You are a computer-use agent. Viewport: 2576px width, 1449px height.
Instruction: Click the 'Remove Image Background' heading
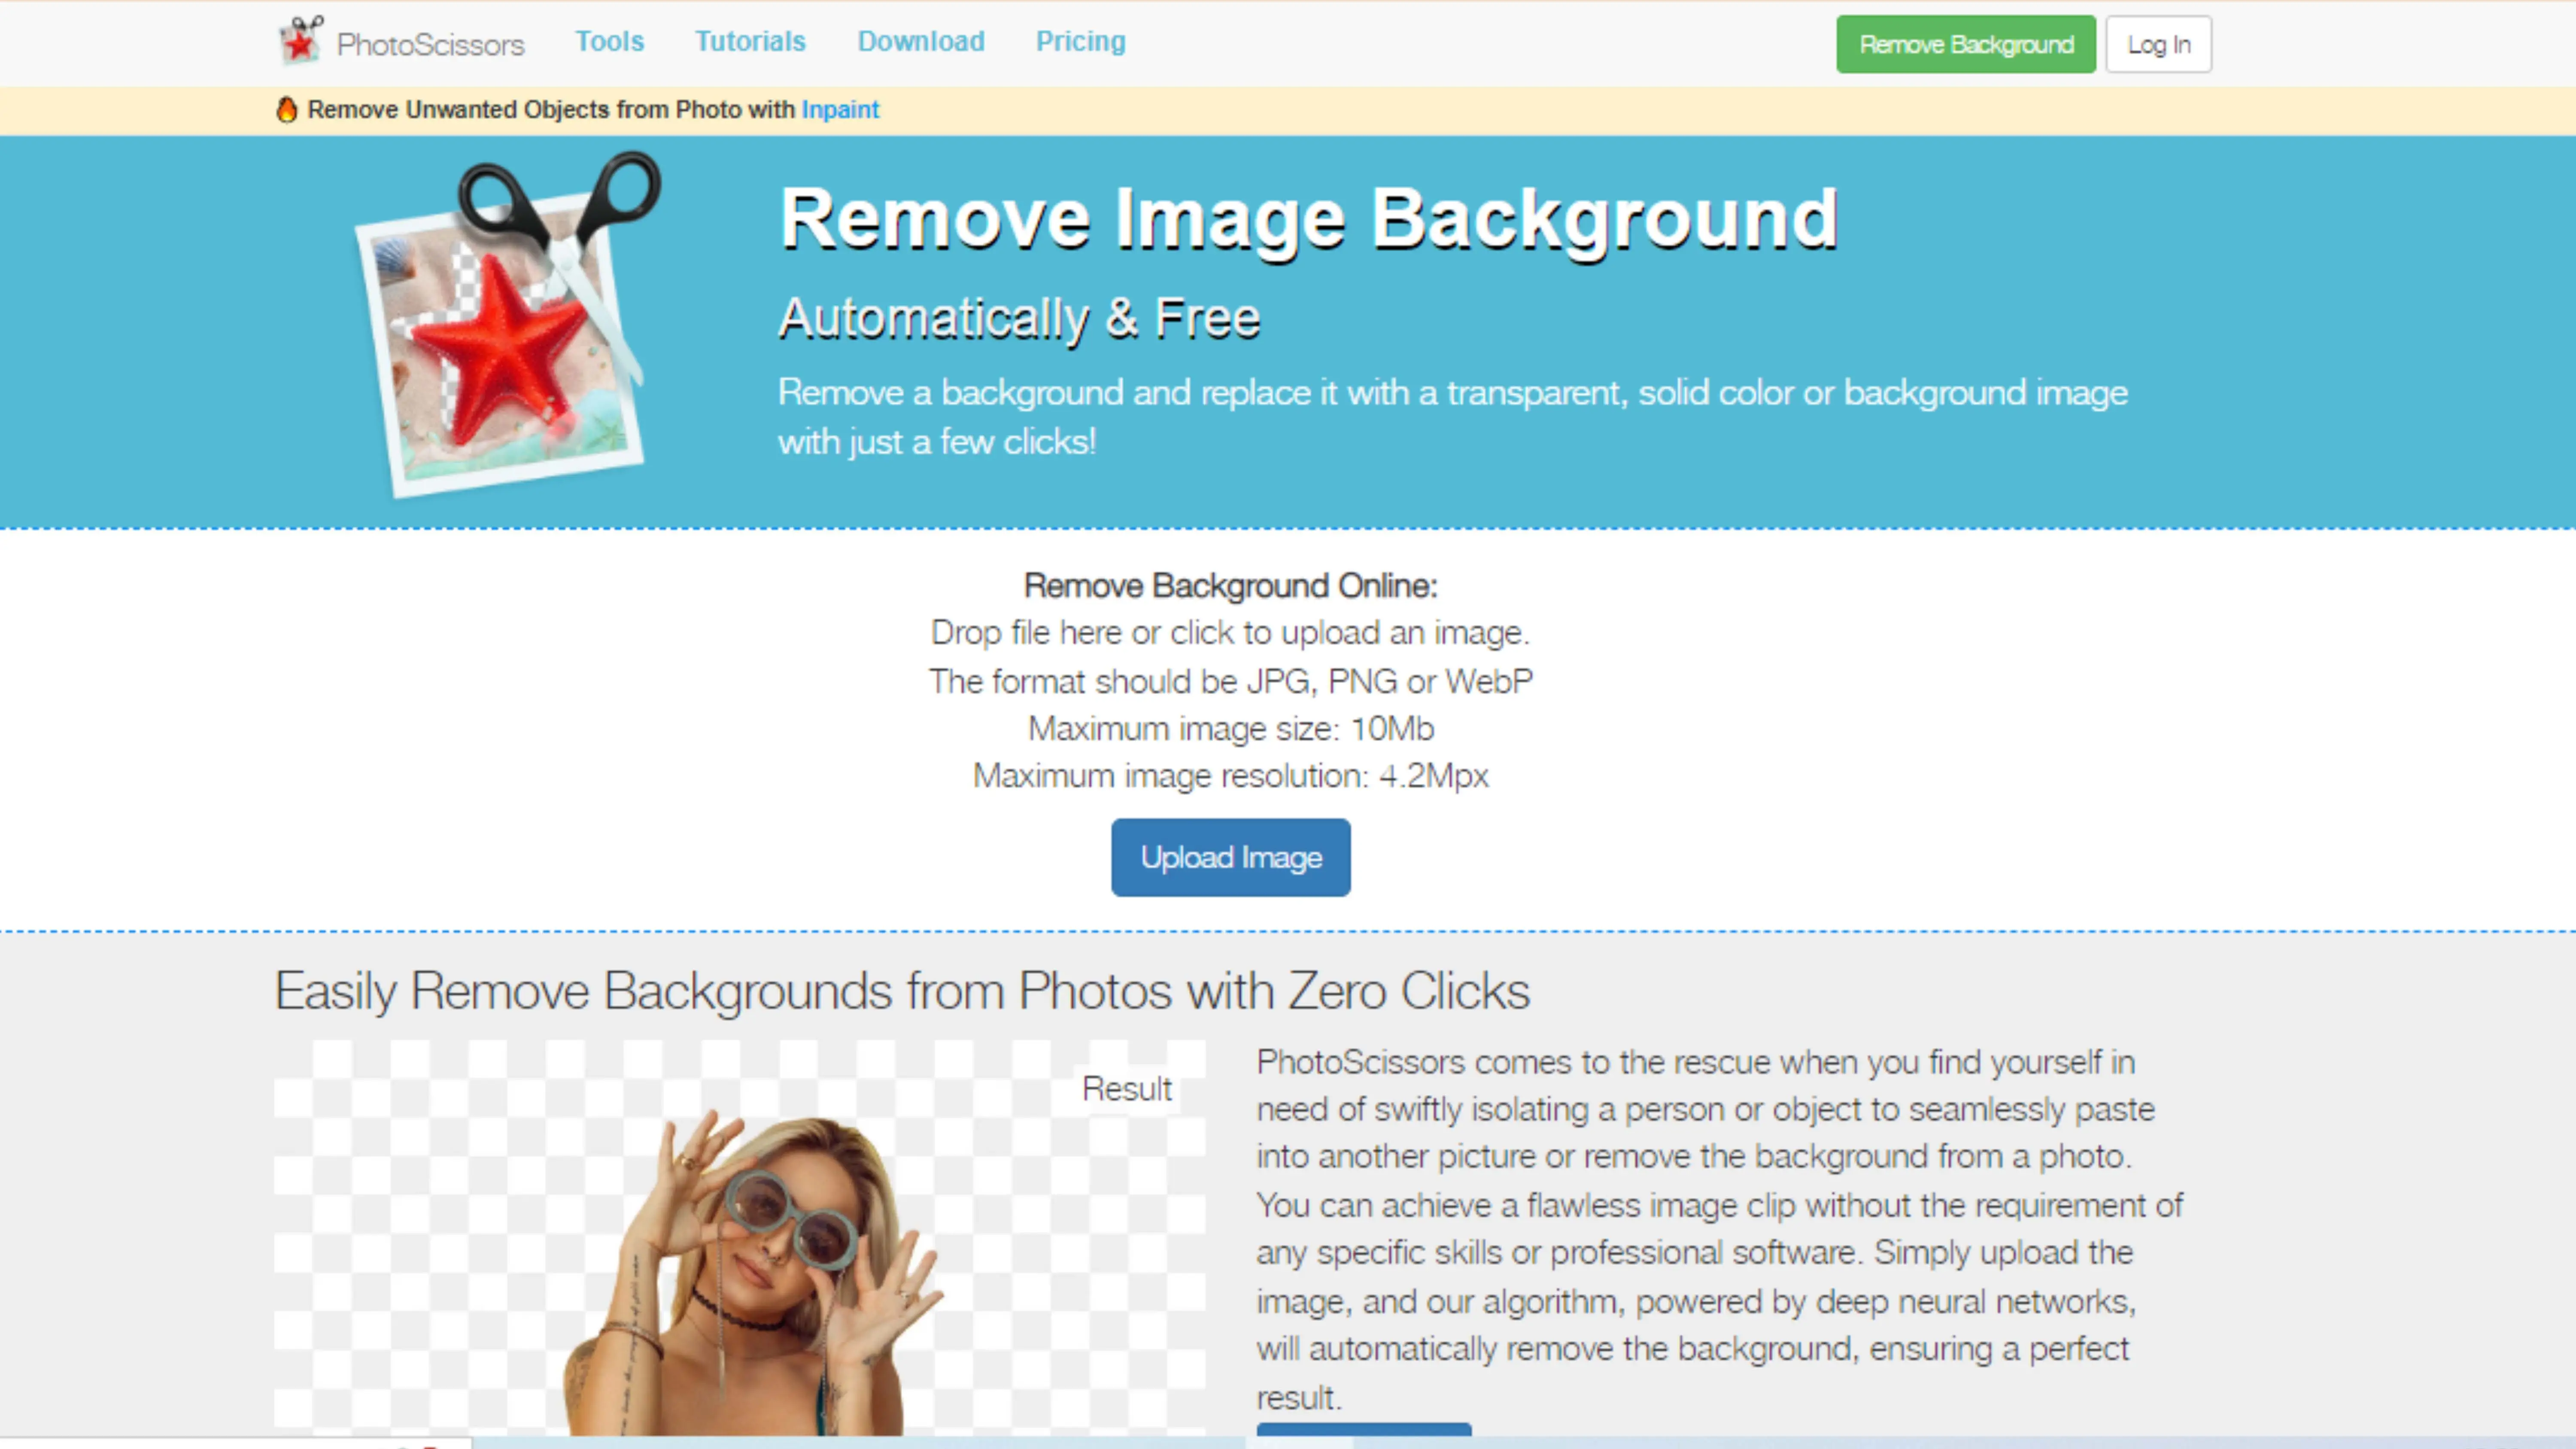pyautogui.click(x=1309, y=219)
